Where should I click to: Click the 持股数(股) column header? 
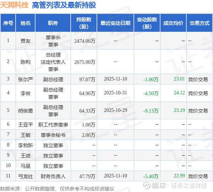(84, 23)
